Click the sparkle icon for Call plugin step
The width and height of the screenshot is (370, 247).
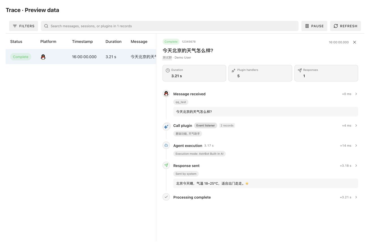point(166,127)
